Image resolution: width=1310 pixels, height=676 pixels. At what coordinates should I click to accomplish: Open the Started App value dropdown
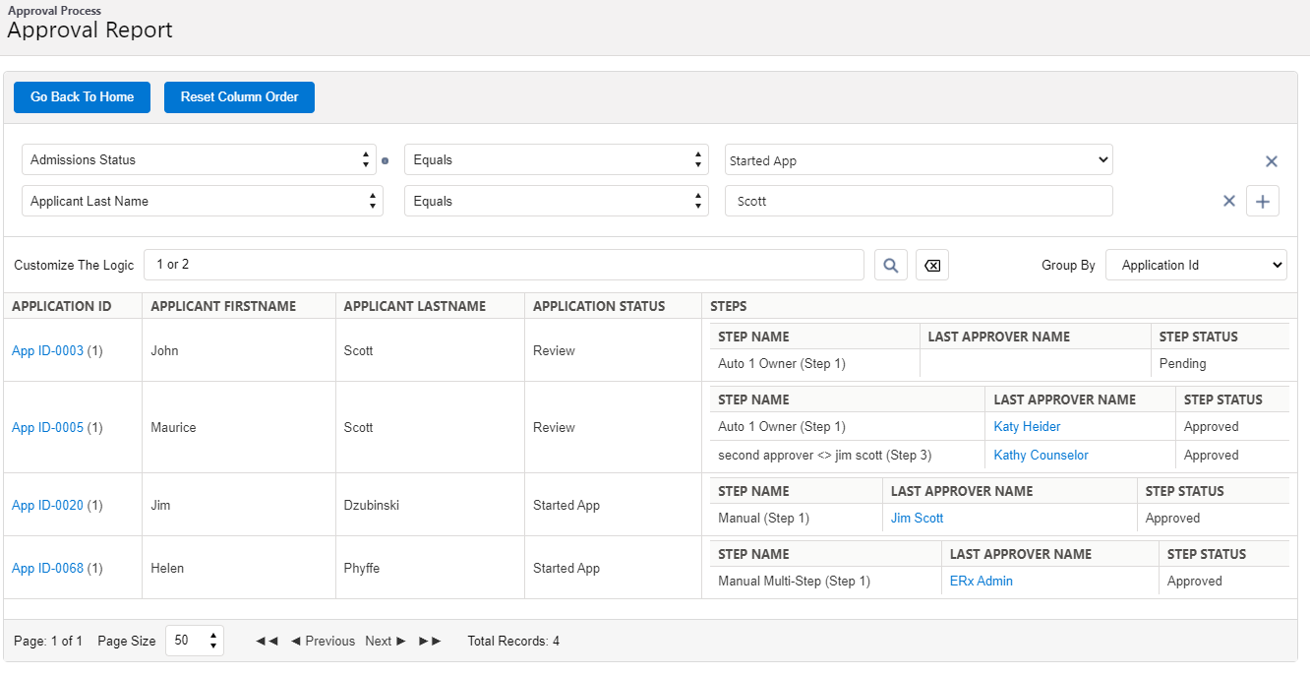tap(918, 160)
